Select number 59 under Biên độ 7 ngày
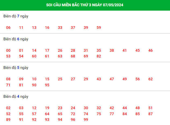This screenshot has width=170, height=125. click(99, 28)
